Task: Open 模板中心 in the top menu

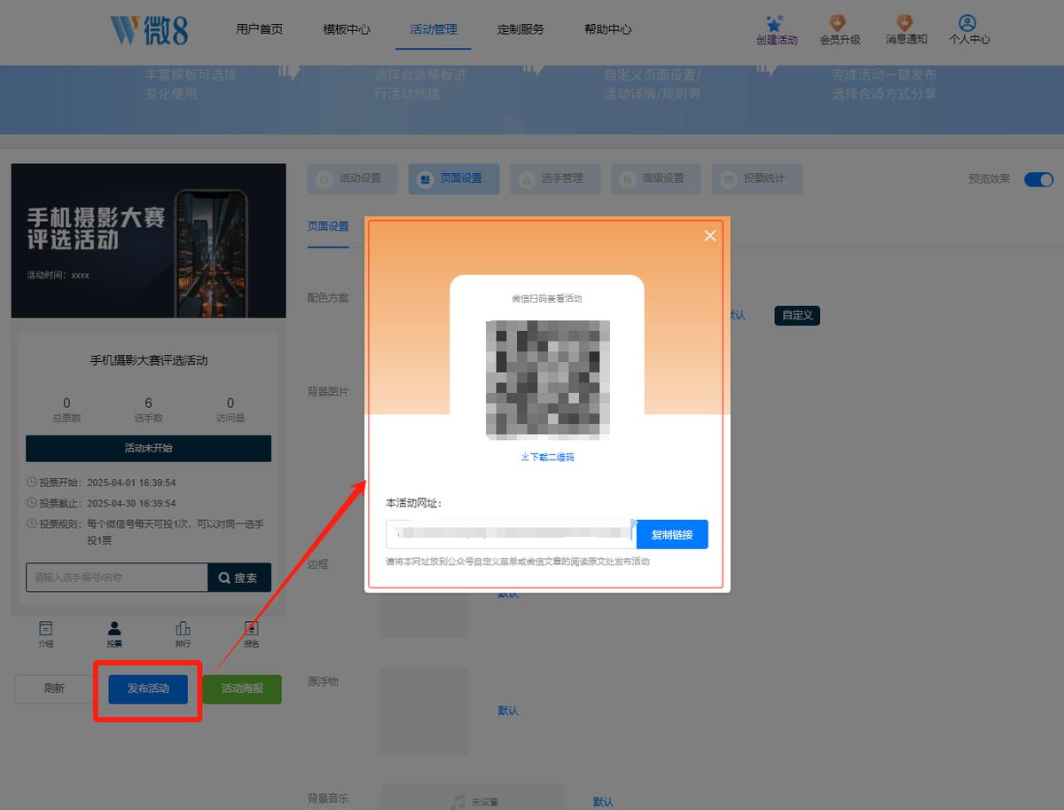Action: [347, 29]
